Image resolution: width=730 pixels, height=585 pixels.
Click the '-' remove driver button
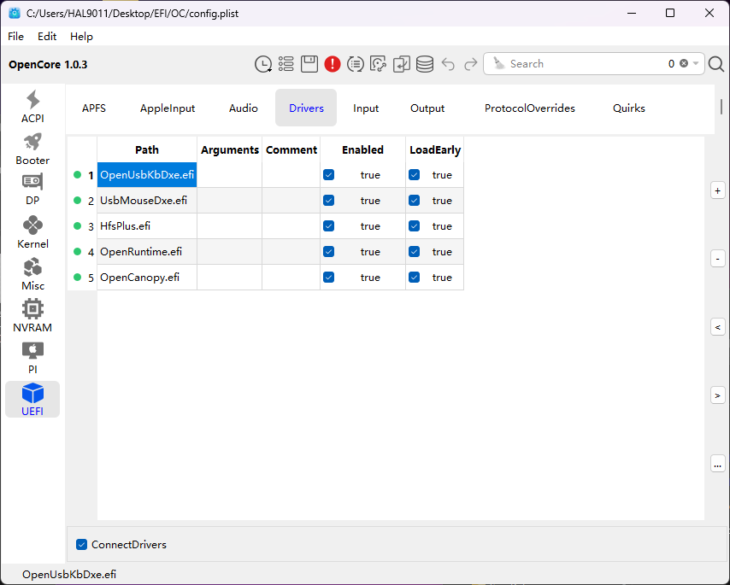coord(718,259)
